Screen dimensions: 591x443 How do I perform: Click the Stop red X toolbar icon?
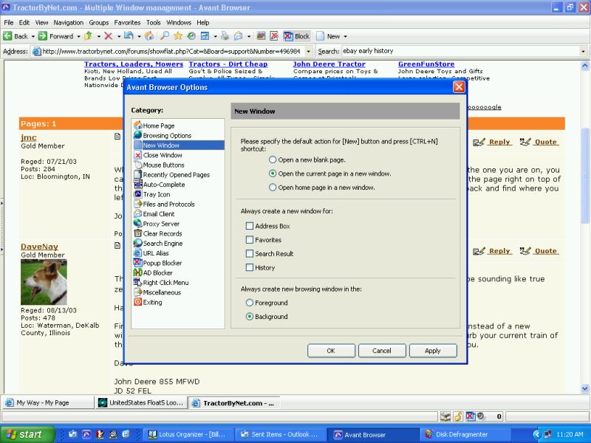pyautogui.click(x=109, y=36)
